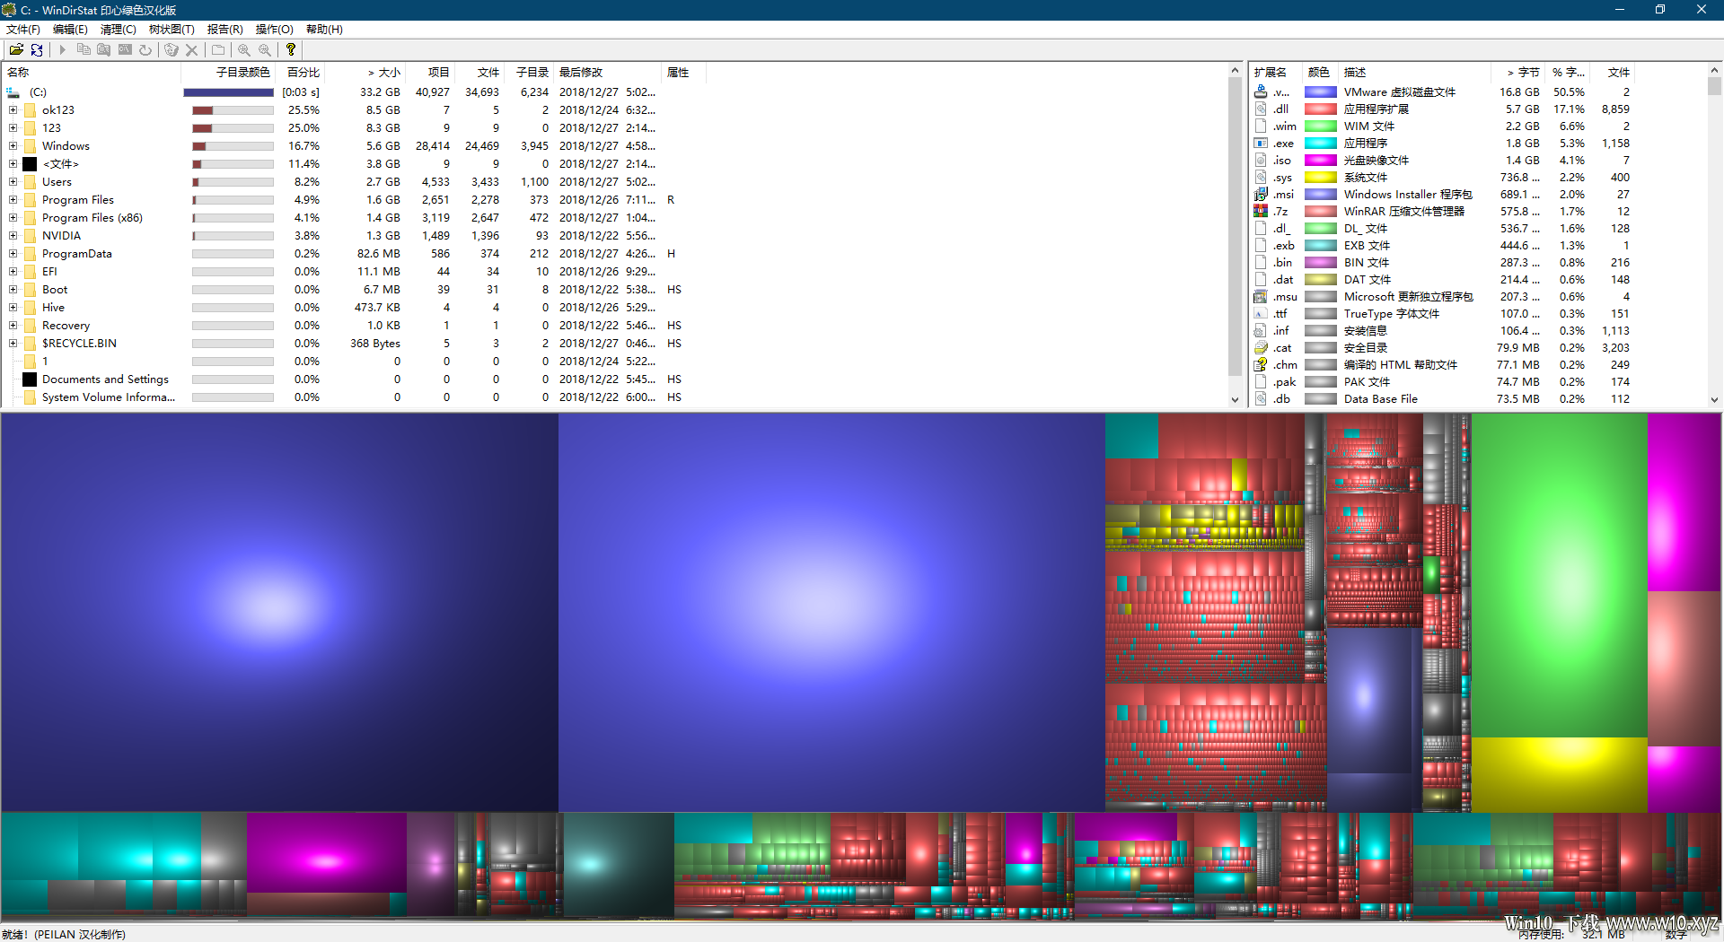This screenshot has width=1724, height=942.
Task: Click the Open drive folder toolbar icon
Action: click(16, 50)
